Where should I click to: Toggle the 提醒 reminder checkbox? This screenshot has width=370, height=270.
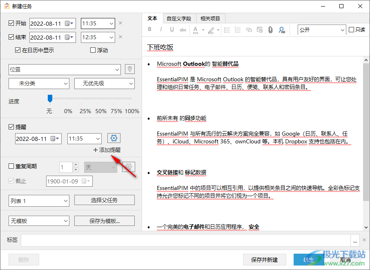(x=11, y=127)
